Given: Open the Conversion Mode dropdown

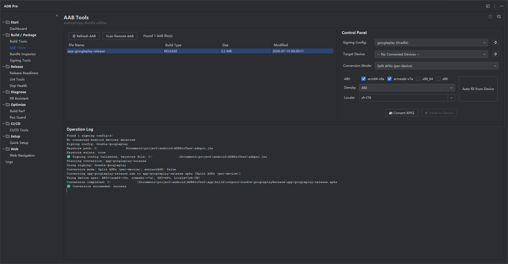Looking at the screenshot, I should (437, 66).
